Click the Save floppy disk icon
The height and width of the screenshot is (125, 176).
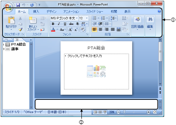[x=18, y=5]
